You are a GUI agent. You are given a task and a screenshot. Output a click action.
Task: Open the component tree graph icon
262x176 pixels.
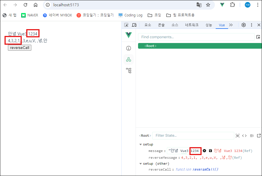click(x=129, y=70)
